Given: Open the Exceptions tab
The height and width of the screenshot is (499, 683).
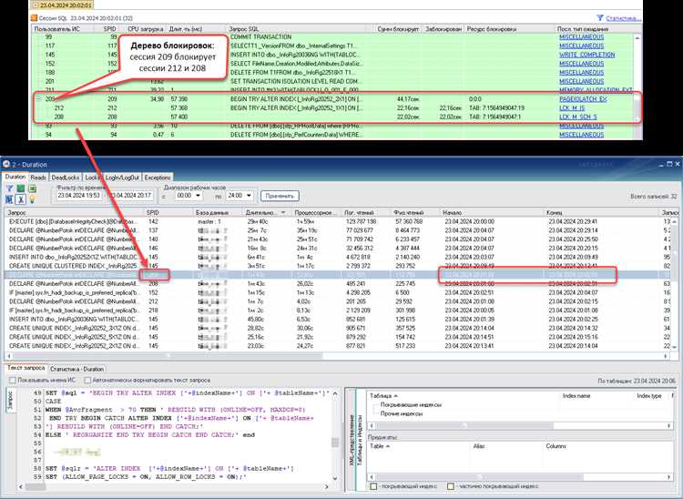Looking at the screenshot, I should [x=158, y=178].
